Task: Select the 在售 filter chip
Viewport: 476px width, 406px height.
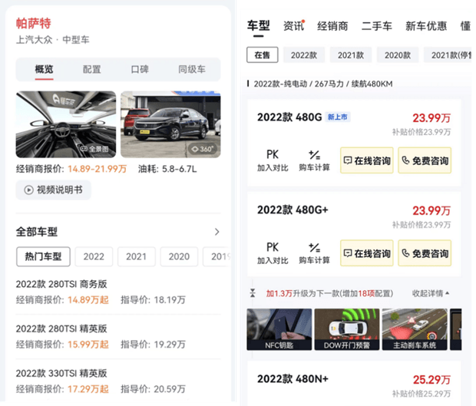Action: (x=263, y=55)
